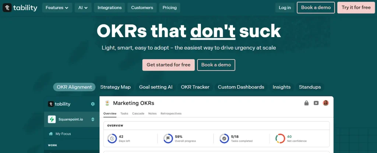This screenshot has height=153, width=377.
Task: Switch to Custom Dashboards tab
Action: (x=241, y=87)
